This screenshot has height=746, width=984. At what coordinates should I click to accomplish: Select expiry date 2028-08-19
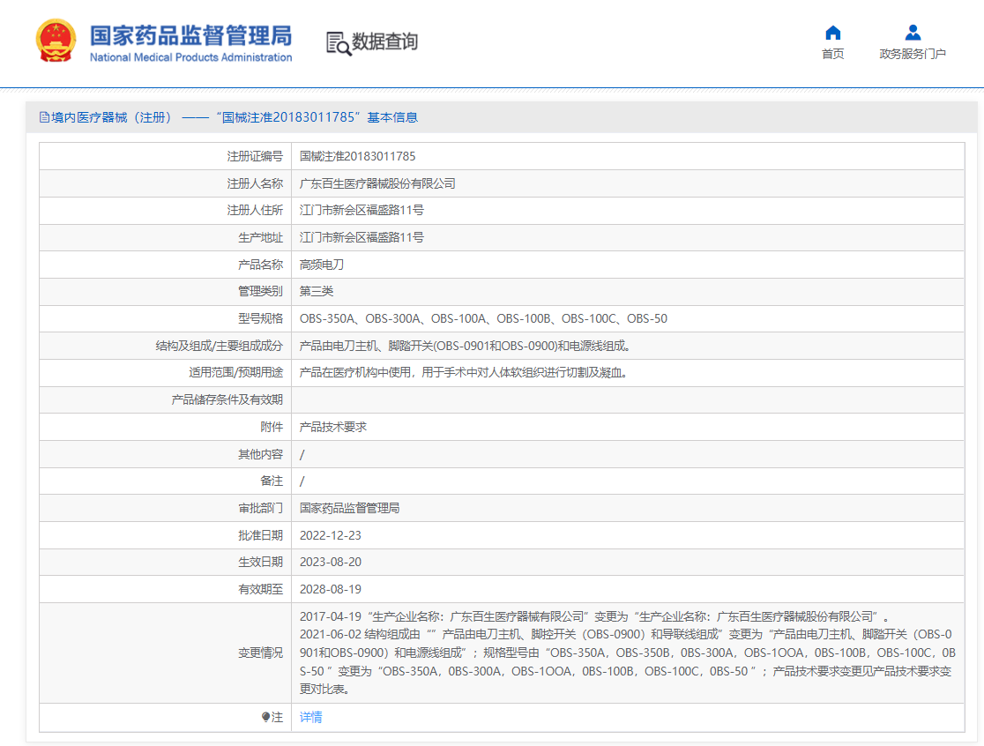330,589
